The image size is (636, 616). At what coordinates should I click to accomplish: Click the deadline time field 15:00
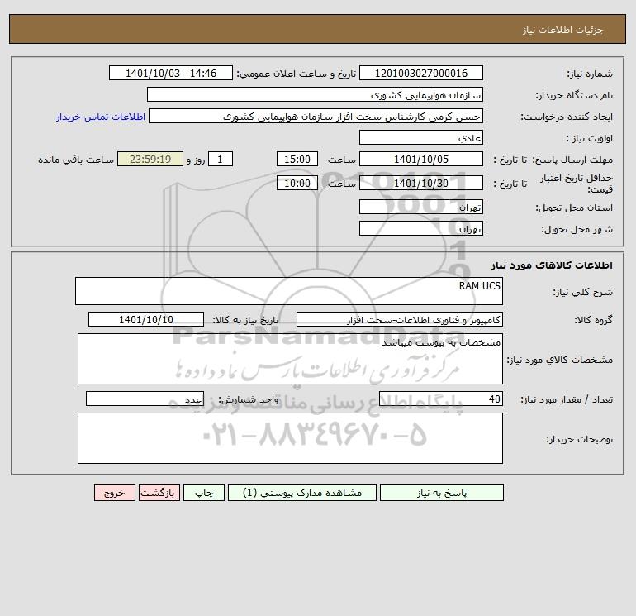[297, 160]
